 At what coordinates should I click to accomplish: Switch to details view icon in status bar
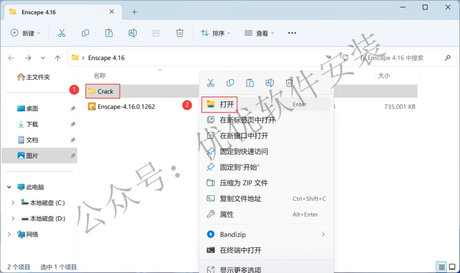tap(441, 267)
